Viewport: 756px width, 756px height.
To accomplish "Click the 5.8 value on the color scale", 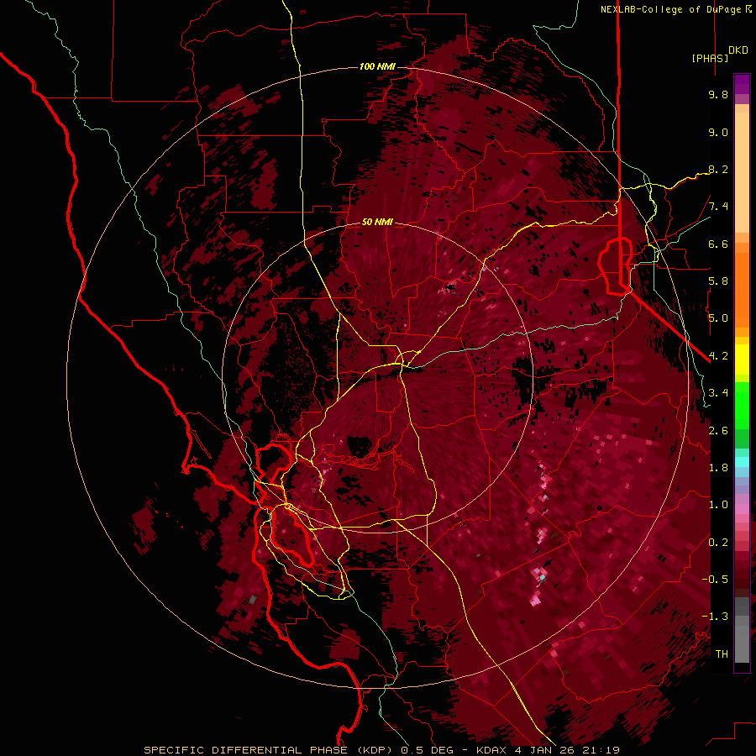I will tap(718, 281).
